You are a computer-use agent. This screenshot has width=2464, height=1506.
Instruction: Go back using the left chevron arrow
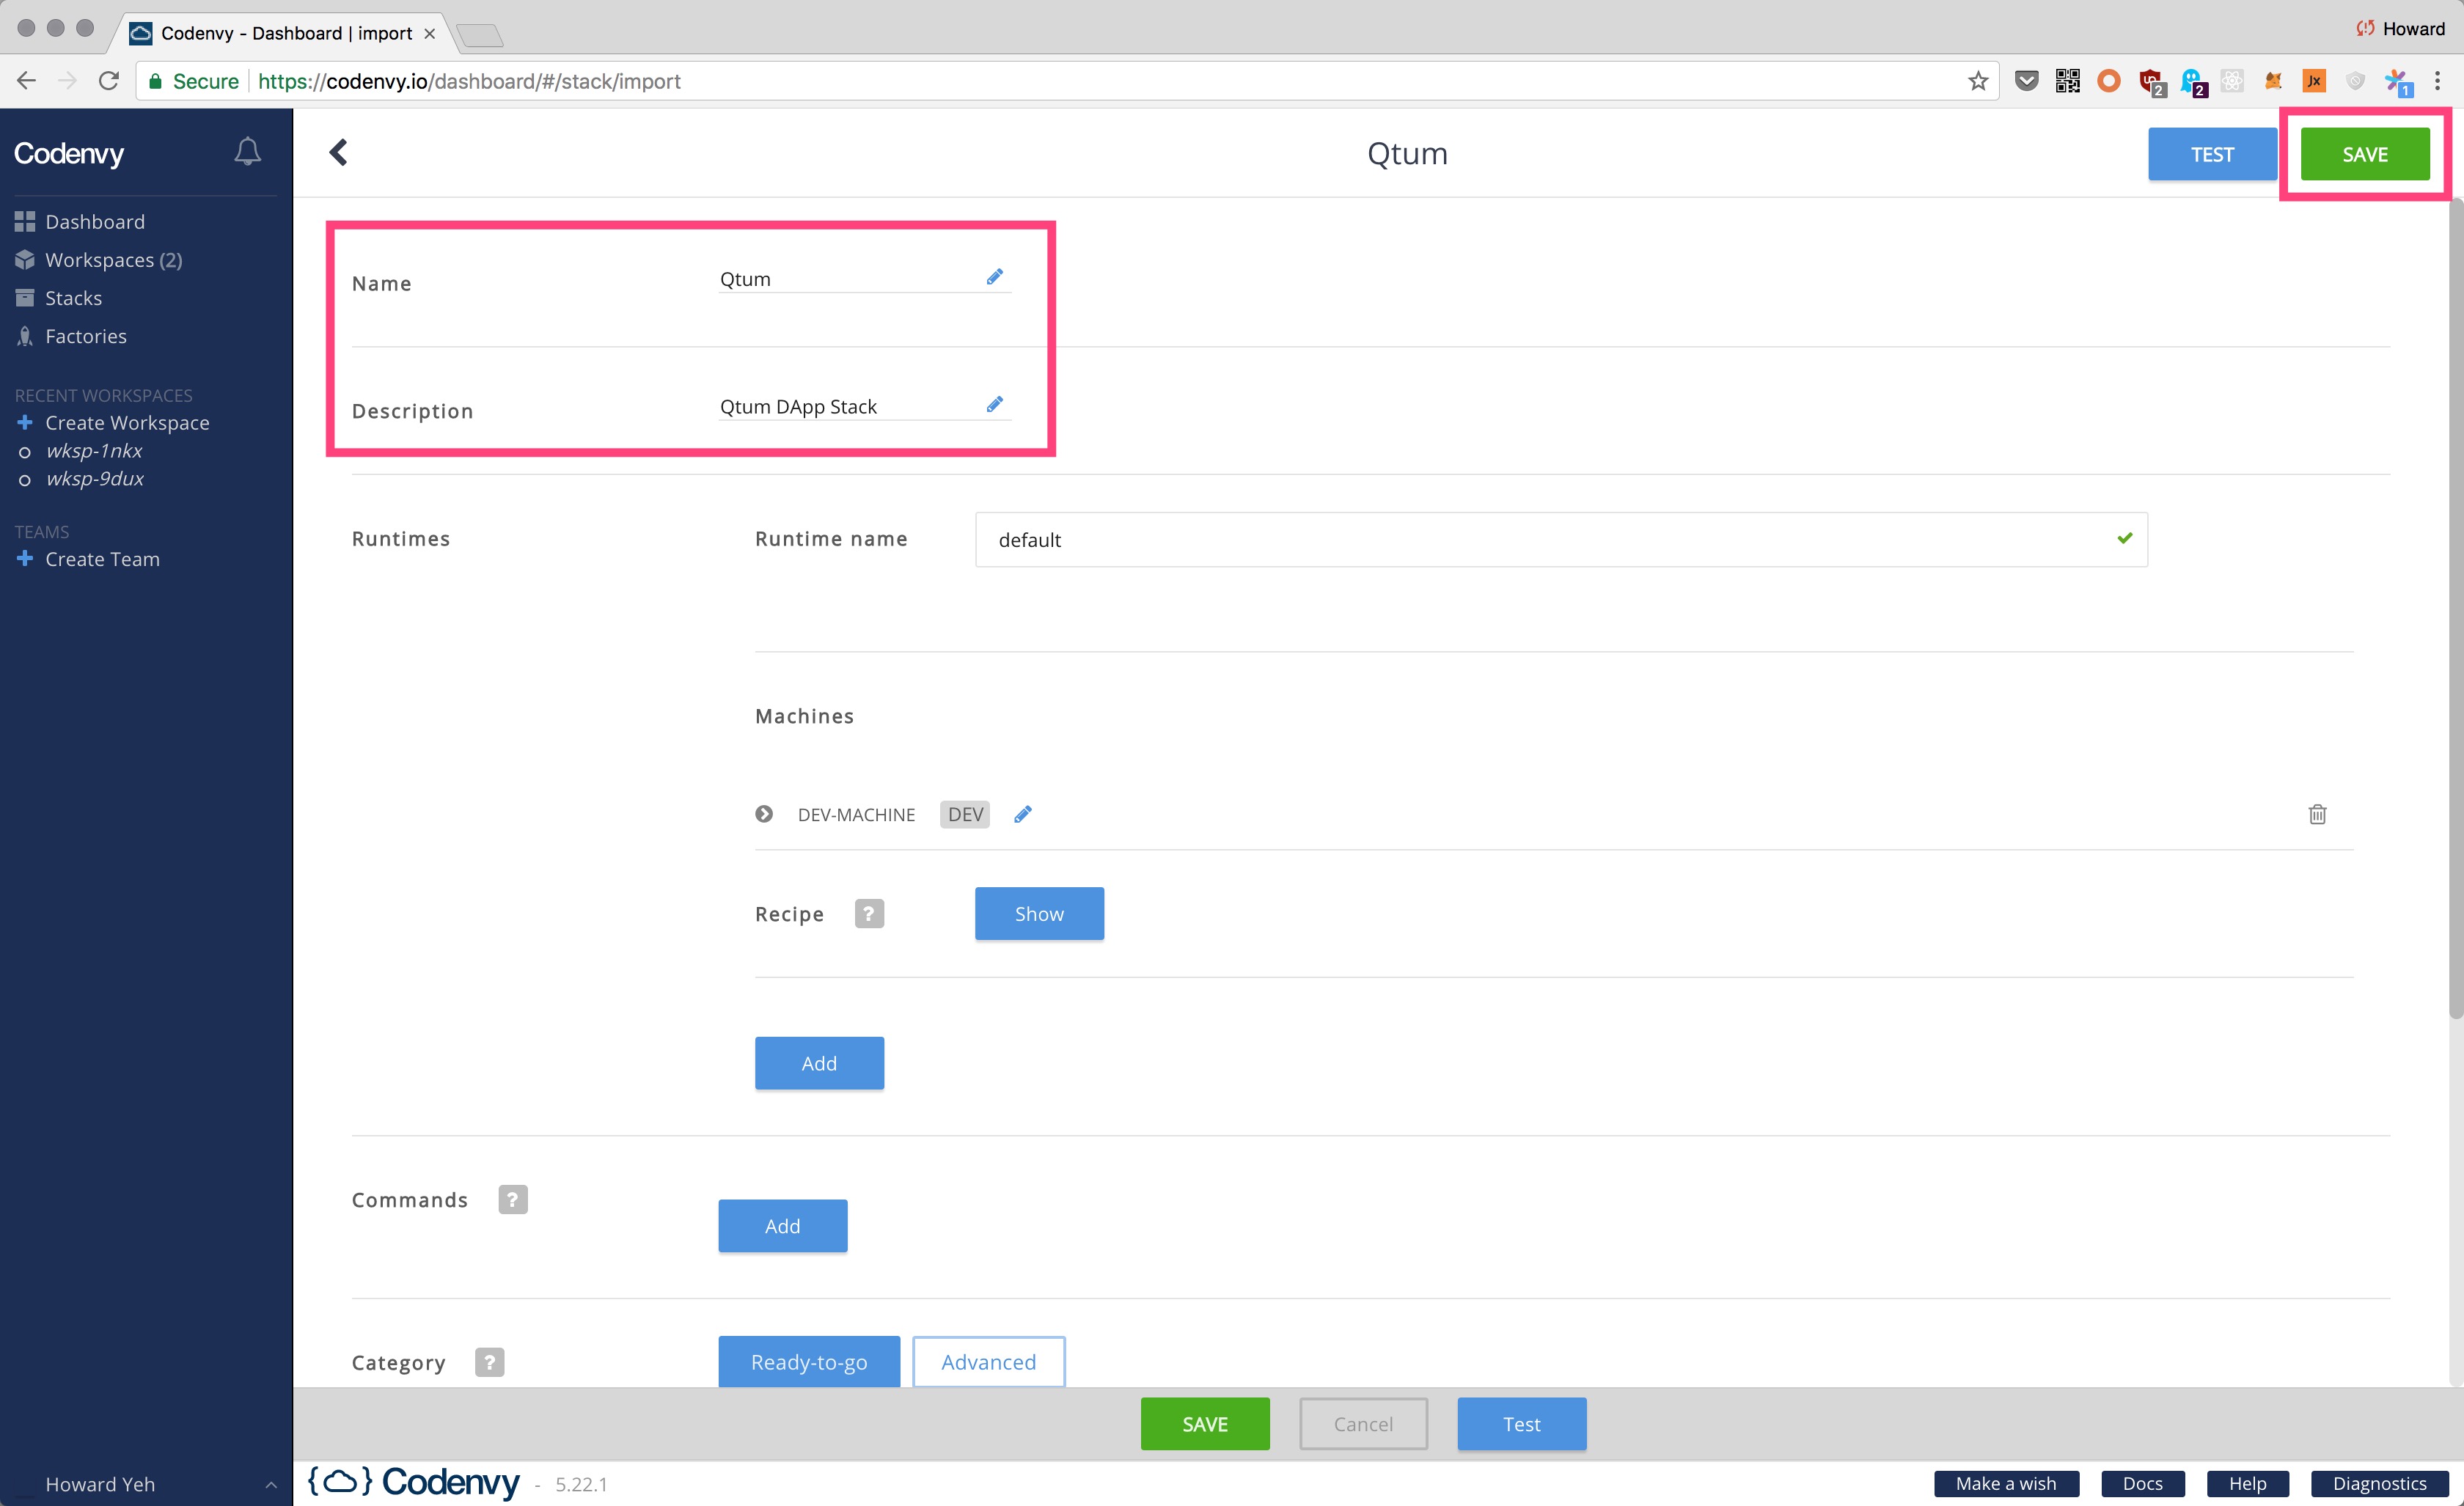(338, 152)
